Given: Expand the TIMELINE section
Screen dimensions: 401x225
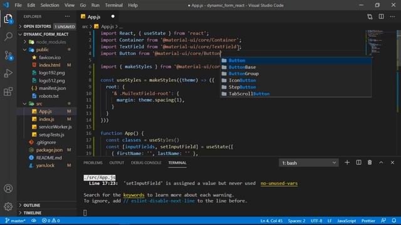Looking at the screenshot, I should [x=47, y=212].
